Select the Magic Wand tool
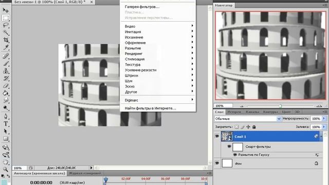The height and width of the screenshot is (185, 329). [x=6, y=32]
